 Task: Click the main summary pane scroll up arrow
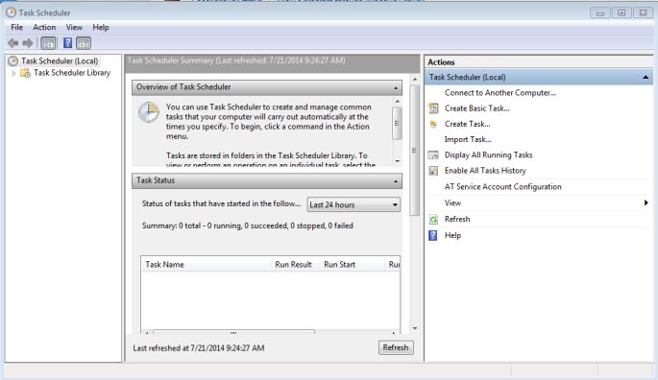point(415,80)
